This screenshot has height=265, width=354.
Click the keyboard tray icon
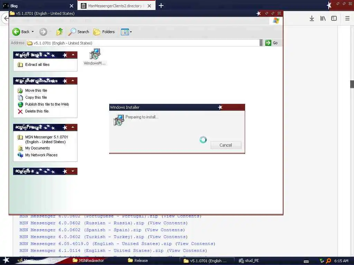[x=306, y=262]
